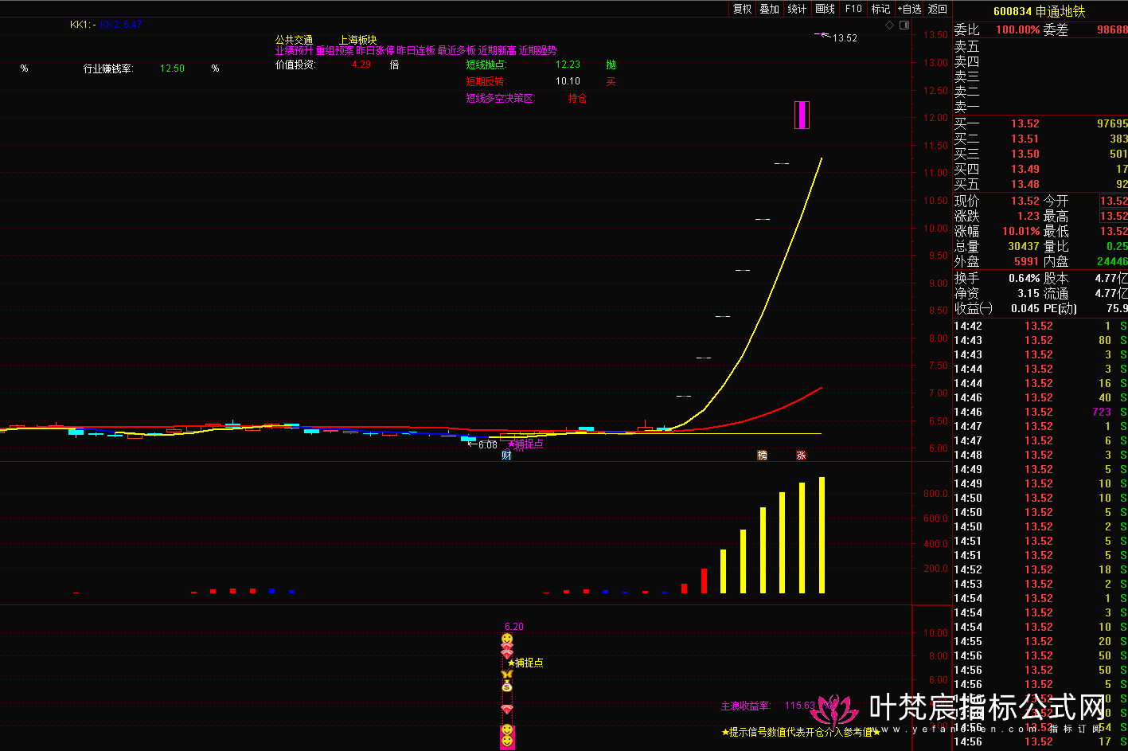Open the 标记 mark menu

[880, 9]
